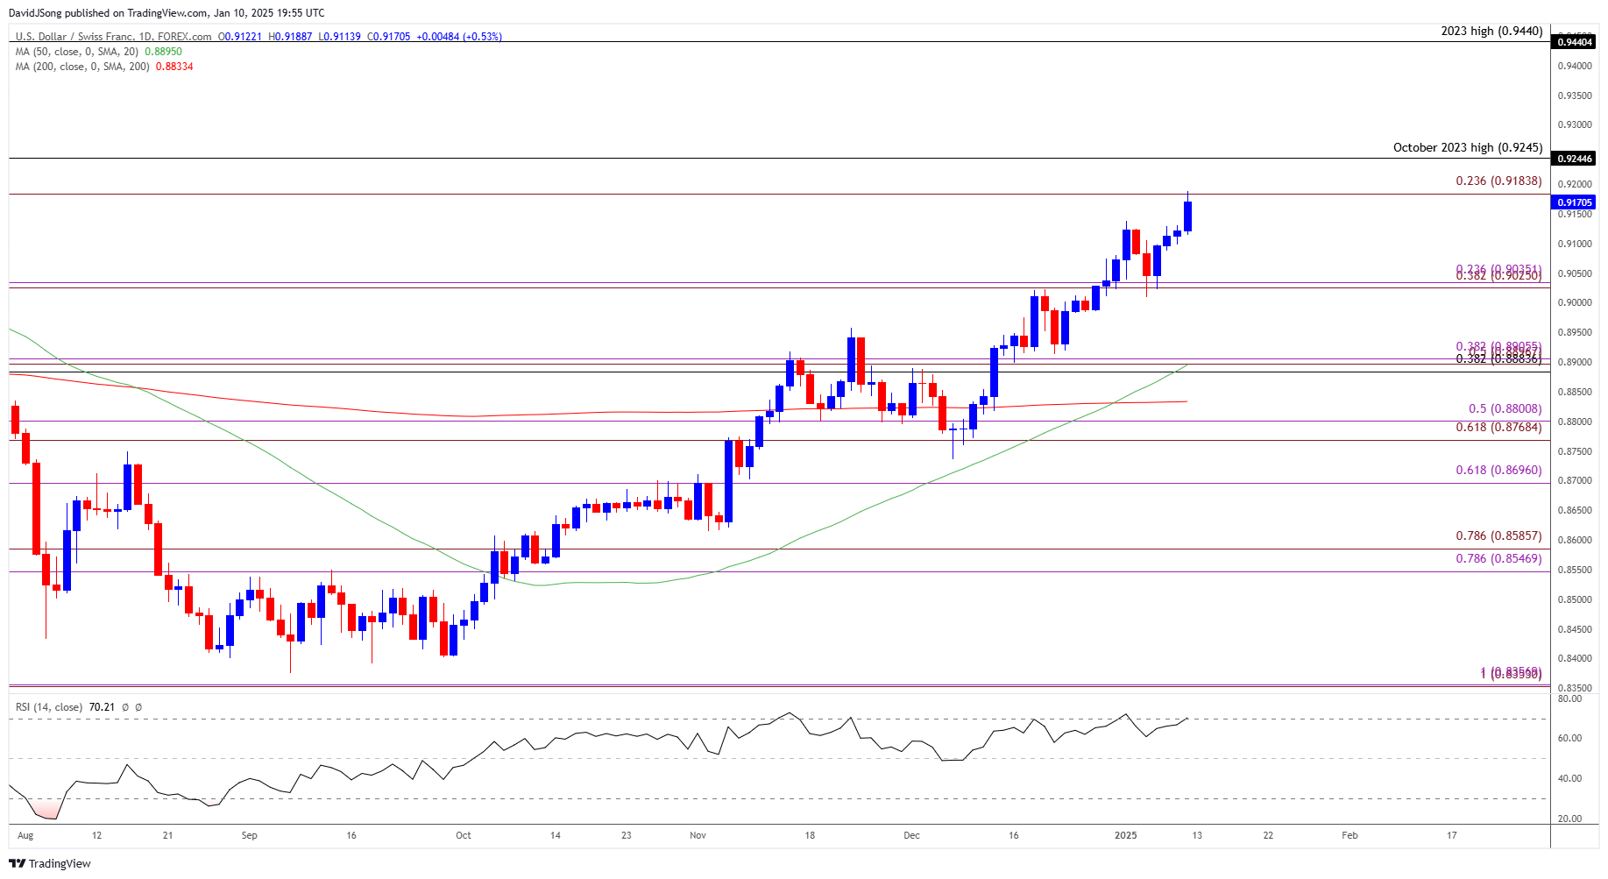Click the Dec date on time axis
The width and height of the screenshot is (1608, 879).
(x=912, y=835)
